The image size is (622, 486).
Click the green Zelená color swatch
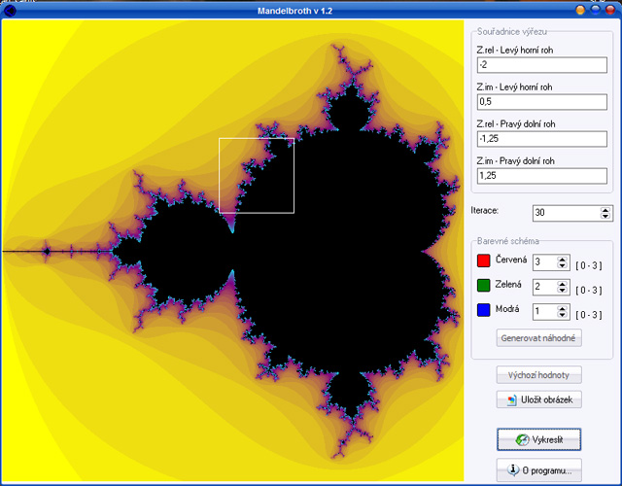[x=483, y=286]
